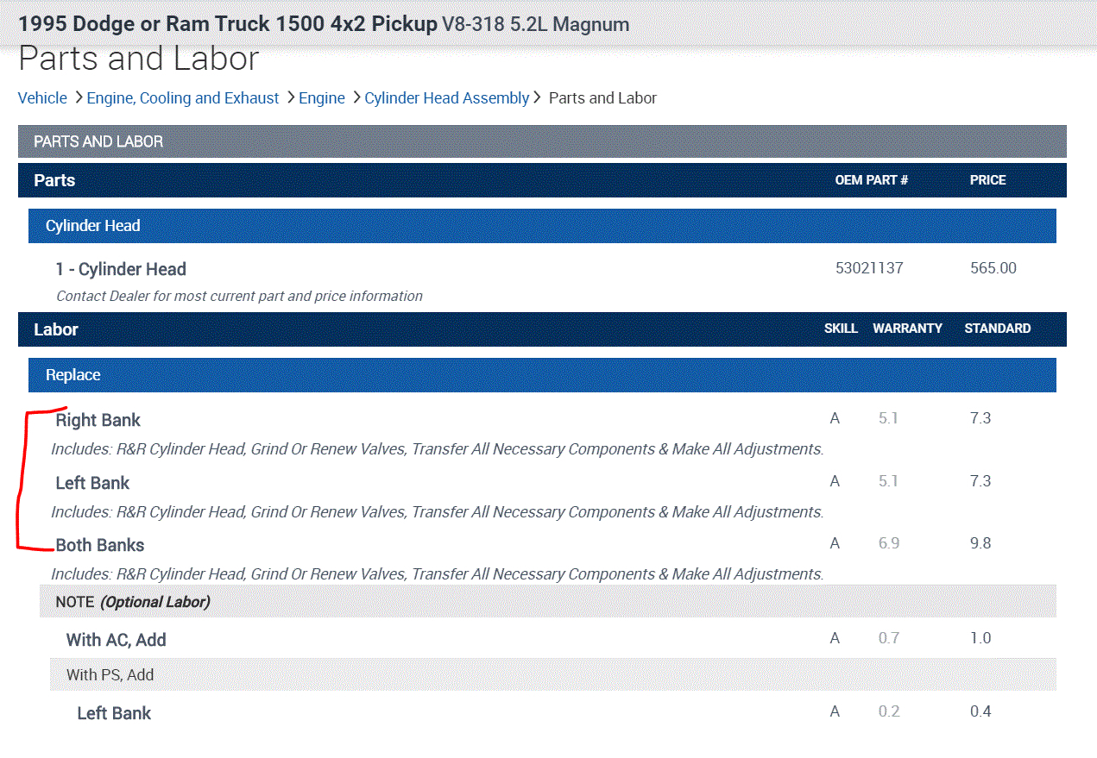Choose the With AC, Add option

[117, 640]
